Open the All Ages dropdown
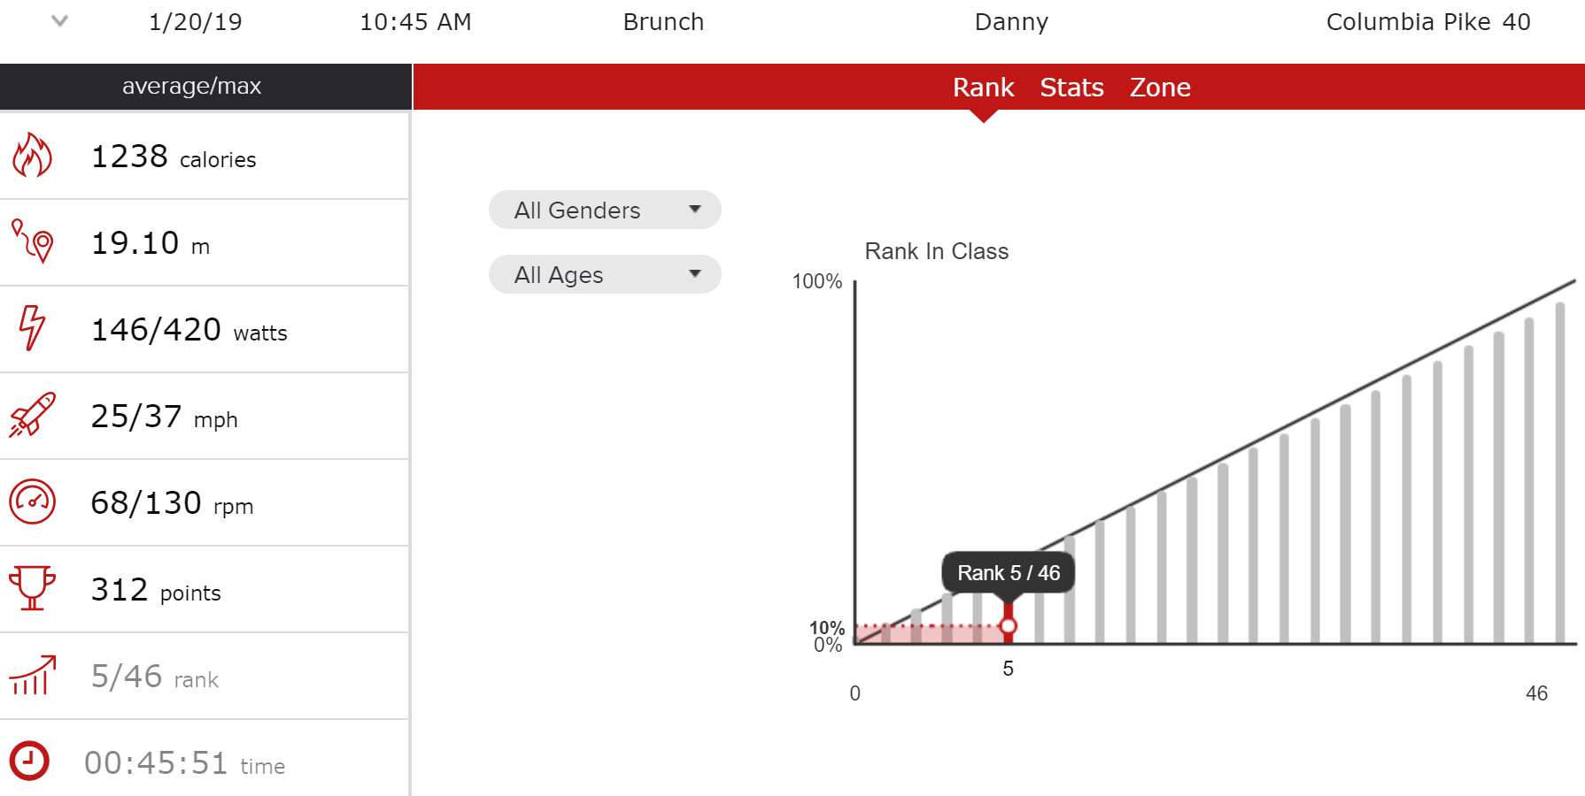 [x=605, y=274]
